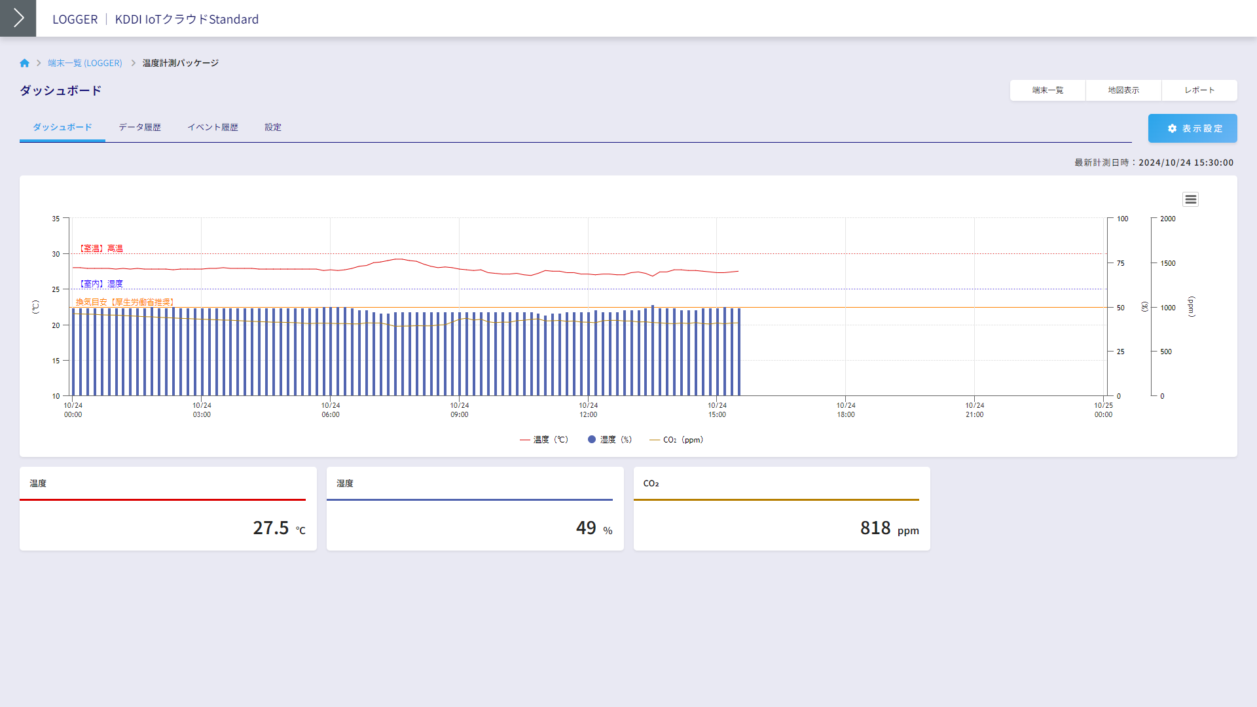Click the gear icon on 表示設定
1257x707 pixels.
click(1172, 129)
